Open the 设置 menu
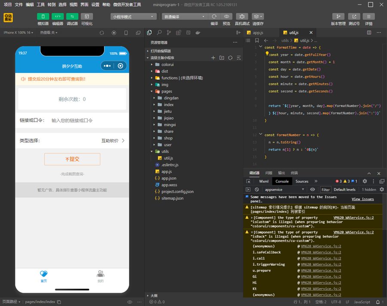 [x=95, y=4]
